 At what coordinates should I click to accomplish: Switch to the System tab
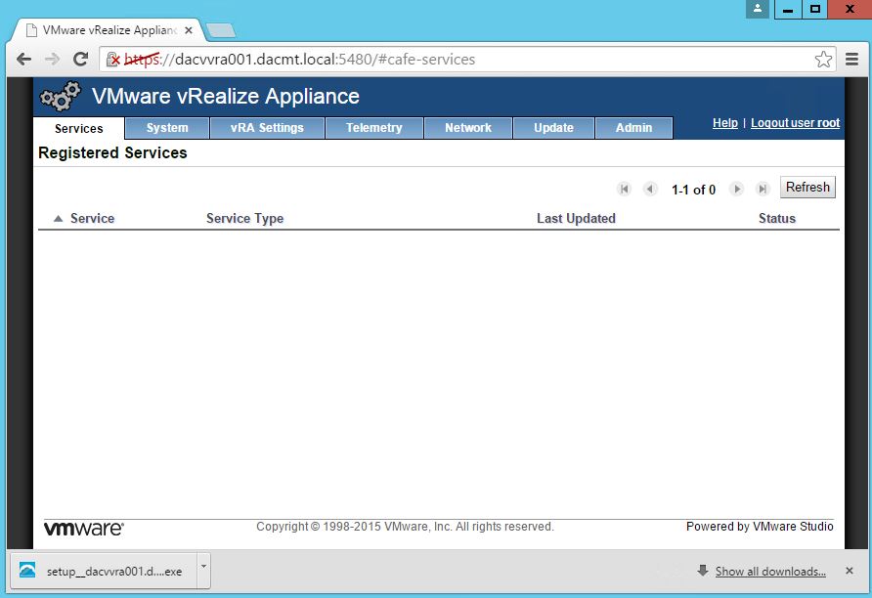tap(167, 128)
